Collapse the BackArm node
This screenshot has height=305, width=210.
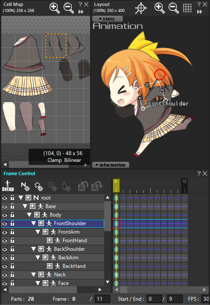point(38,258)
